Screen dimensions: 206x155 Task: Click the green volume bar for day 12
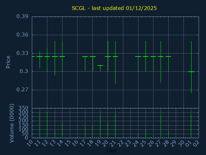tap(47, 125)
